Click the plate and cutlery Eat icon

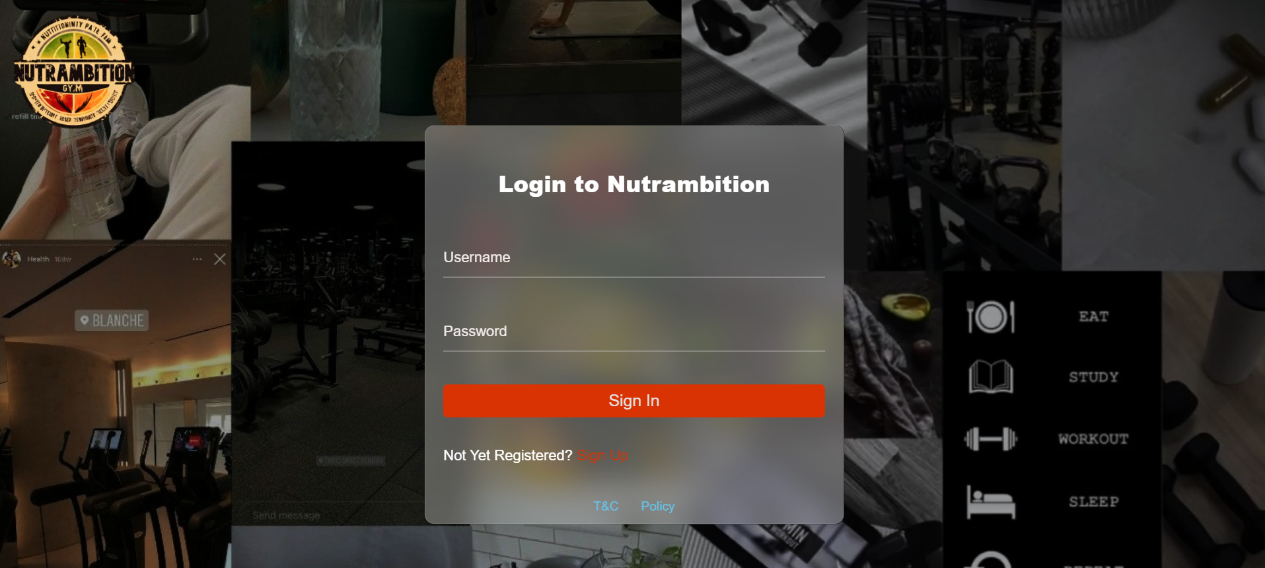point(990,317)
